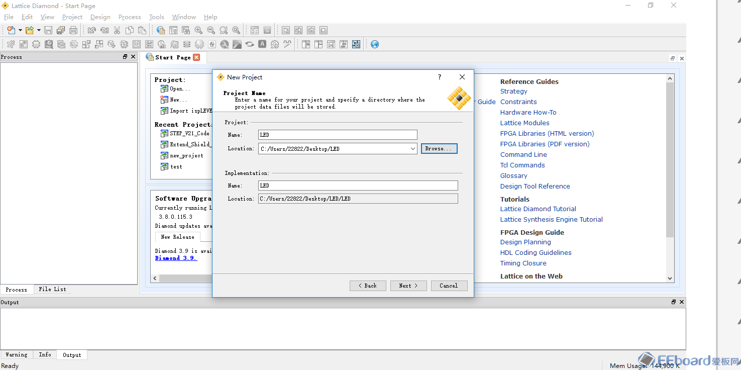Image resolution: width=741 pixels, height=370 pixels.
Task: Click the Zoom Out magnifier icon
Action: point(211,30)
